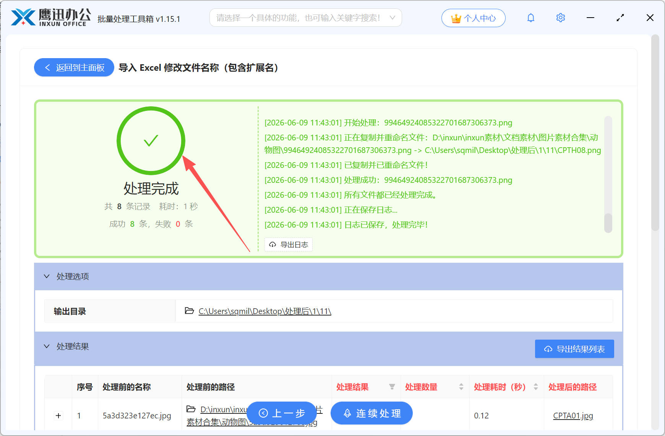Collapse the 处理选项 section

pyautogui.click(x=47, y=276)
